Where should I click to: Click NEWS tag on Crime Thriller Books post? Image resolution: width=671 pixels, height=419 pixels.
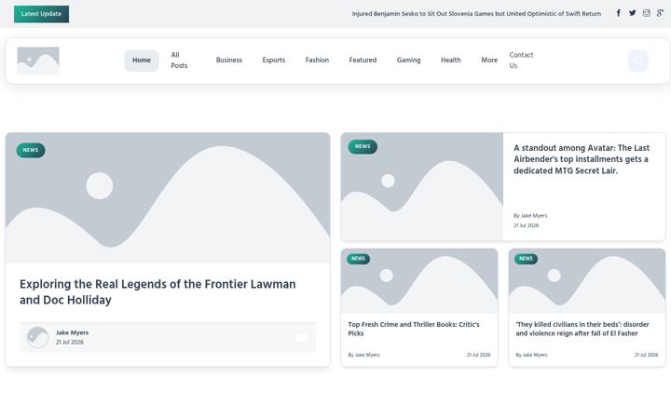358,259
